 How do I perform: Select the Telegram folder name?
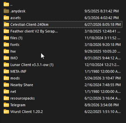[x=18, y=105]
